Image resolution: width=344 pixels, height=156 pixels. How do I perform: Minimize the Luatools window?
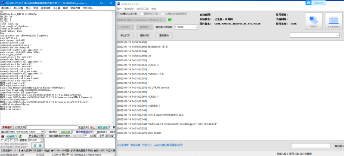pos(337,4)
